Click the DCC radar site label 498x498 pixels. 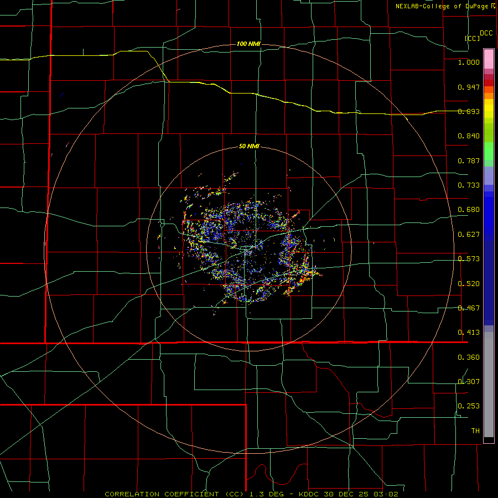coord(486,33)
